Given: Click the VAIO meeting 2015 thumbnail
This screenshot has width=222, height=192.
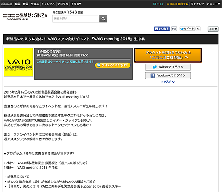Looking at the screenshot, I should coord(19,62).
